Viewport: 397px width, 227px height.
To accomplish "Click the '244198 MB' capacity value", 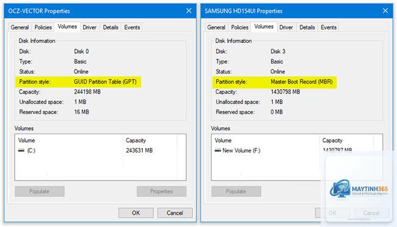I will tap(87, 92).
